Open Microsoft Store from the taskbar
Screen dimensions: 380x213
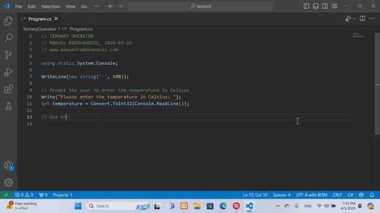coord(210,206)
